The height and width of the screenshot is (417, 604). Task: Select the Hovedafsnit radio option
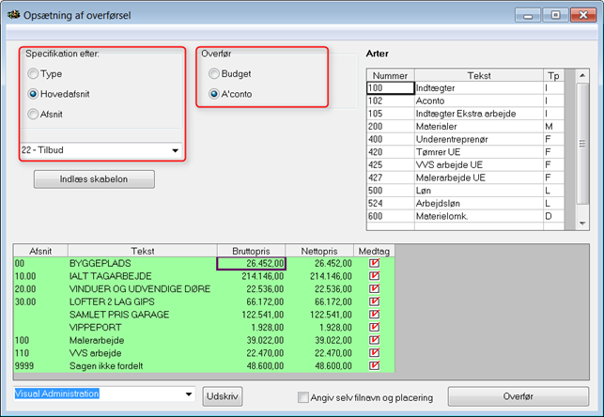coord(34,94)
